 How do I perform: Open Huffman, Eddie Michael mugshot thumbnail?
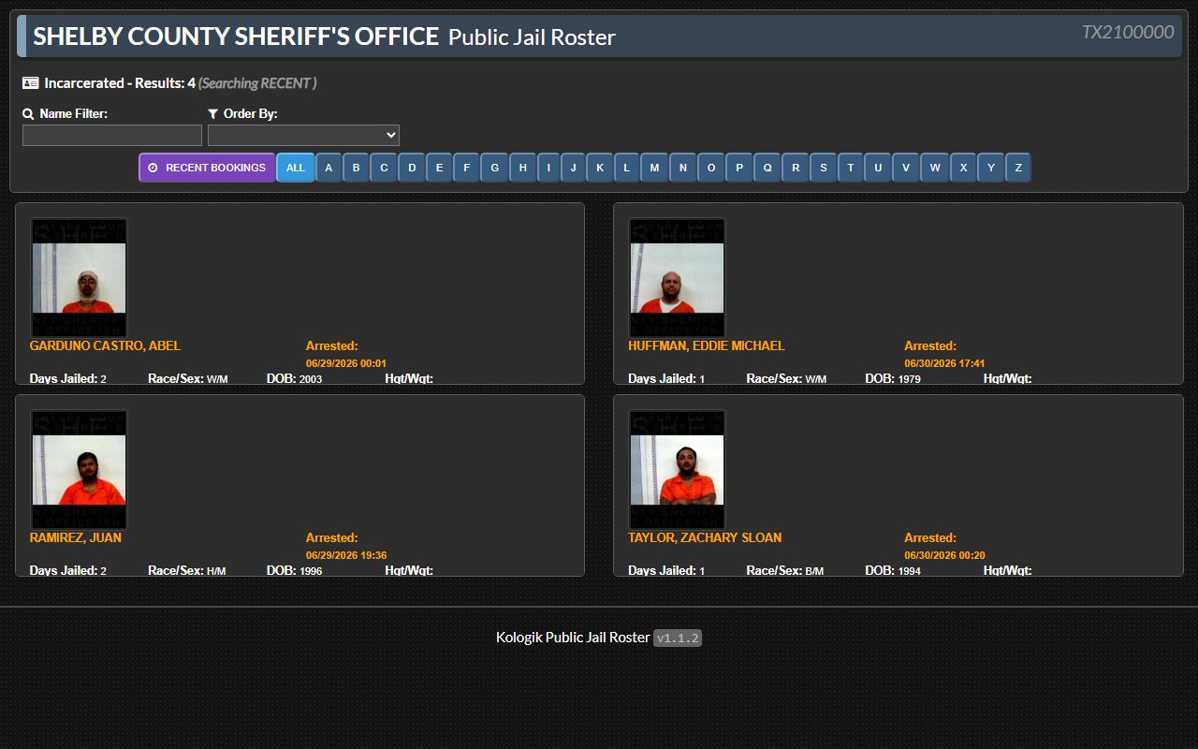677,278
